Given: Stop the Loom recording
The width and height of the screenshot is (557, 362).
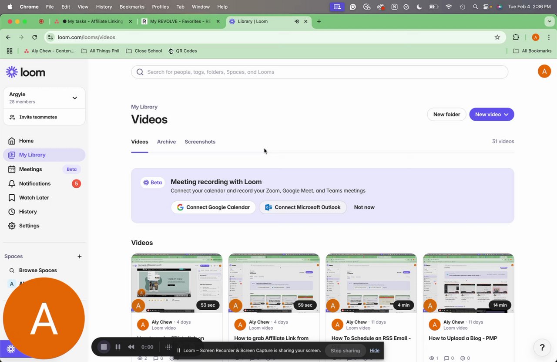Looking at the screenshot, I should pos(104,347).
